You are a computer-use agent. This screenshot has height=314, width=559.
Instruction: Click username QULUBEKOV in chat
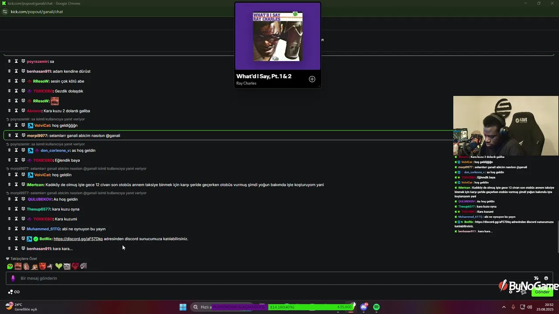[40, 199]
